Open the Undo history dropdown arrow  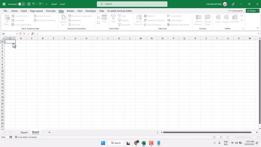pos(36,4)
